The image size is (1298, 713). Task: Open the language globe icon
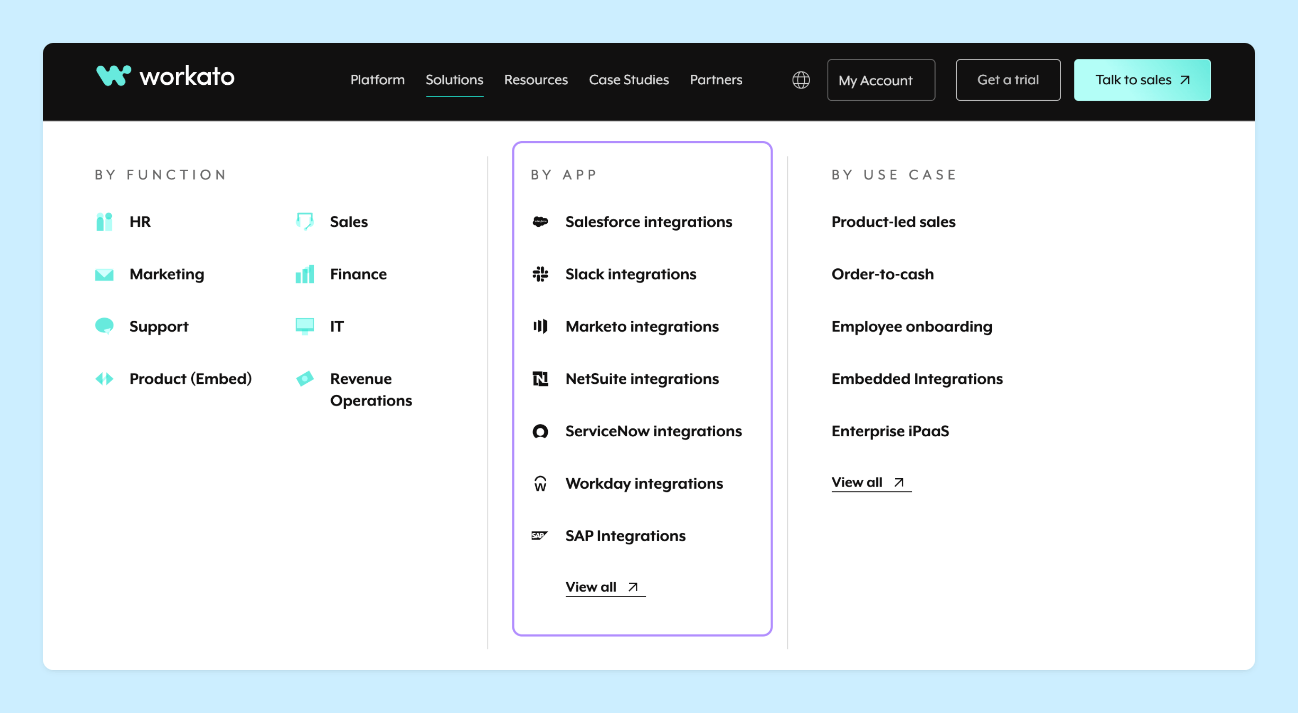[801, 80]
